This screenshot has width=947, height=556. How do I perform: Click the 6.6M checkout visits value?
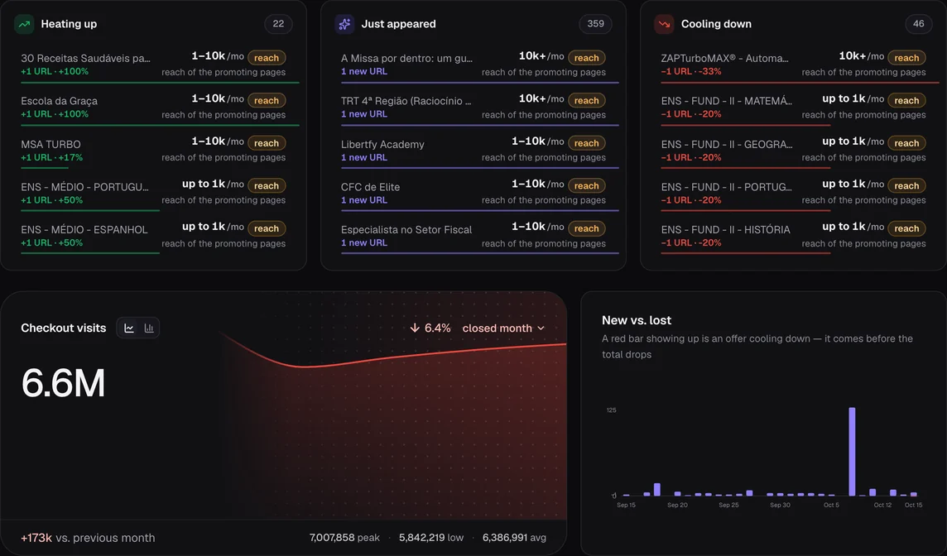(x=64, y=383)
